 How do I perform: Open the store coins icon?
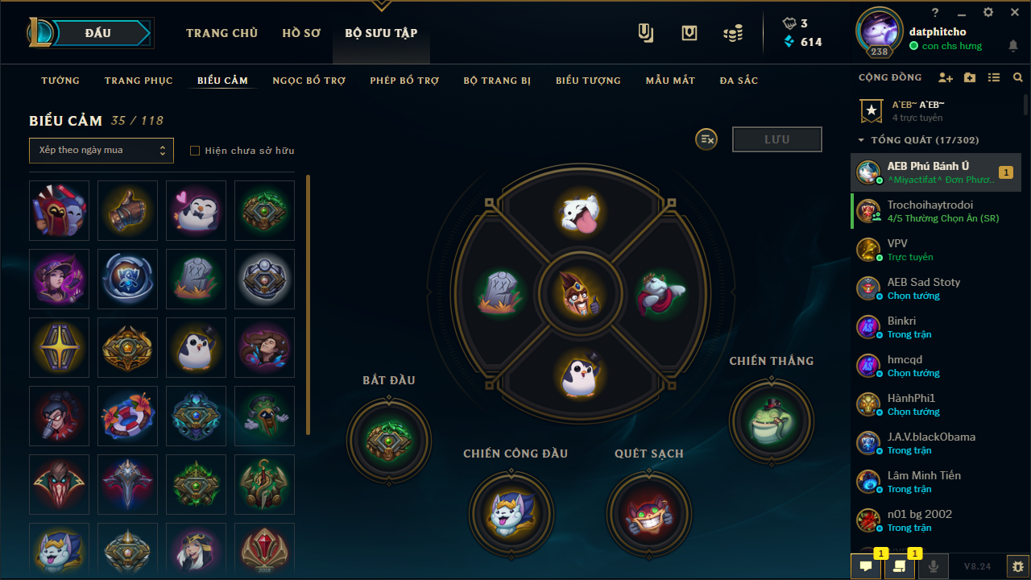(x=732, y=33)
